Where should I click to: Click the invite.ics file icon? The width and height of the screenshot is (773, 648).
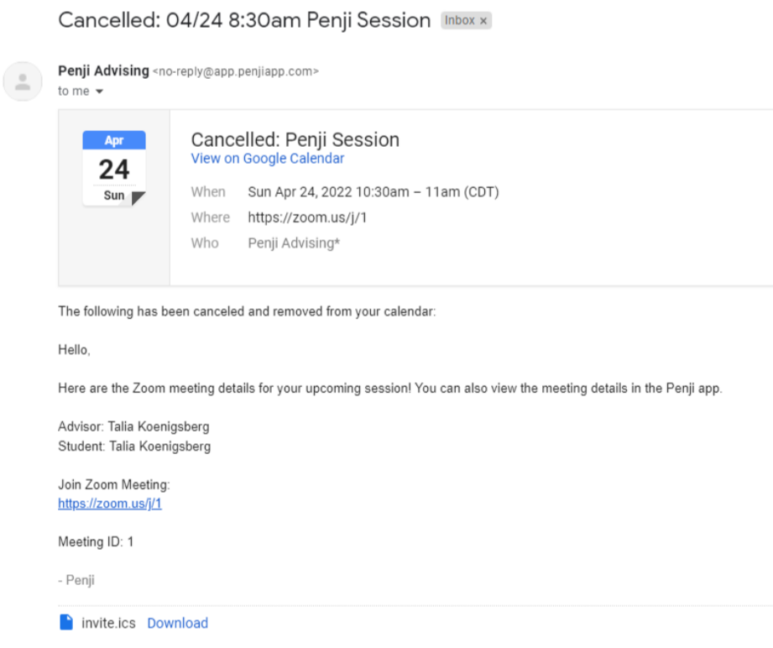(x=66, y=623)
